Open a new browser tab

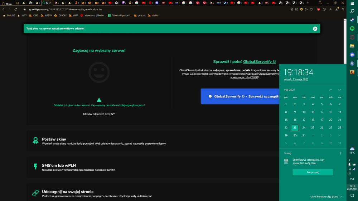(308, 3)
